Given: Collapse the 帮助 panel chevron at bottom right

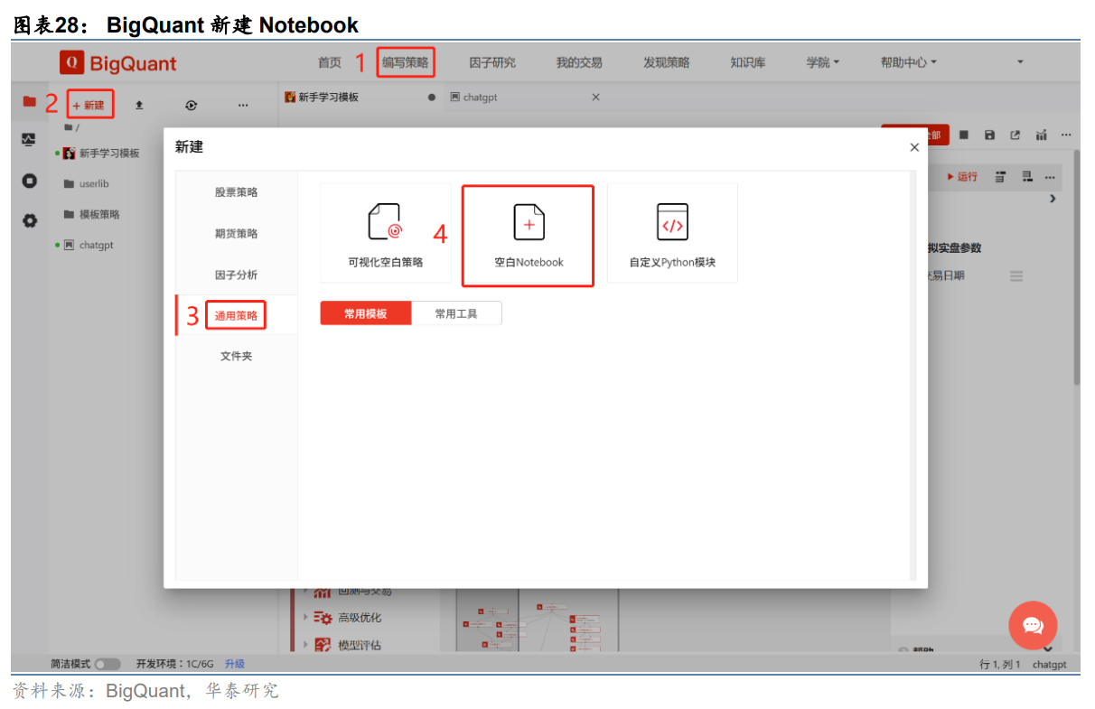Looking at the screenshot, I should pos(1048,649).
